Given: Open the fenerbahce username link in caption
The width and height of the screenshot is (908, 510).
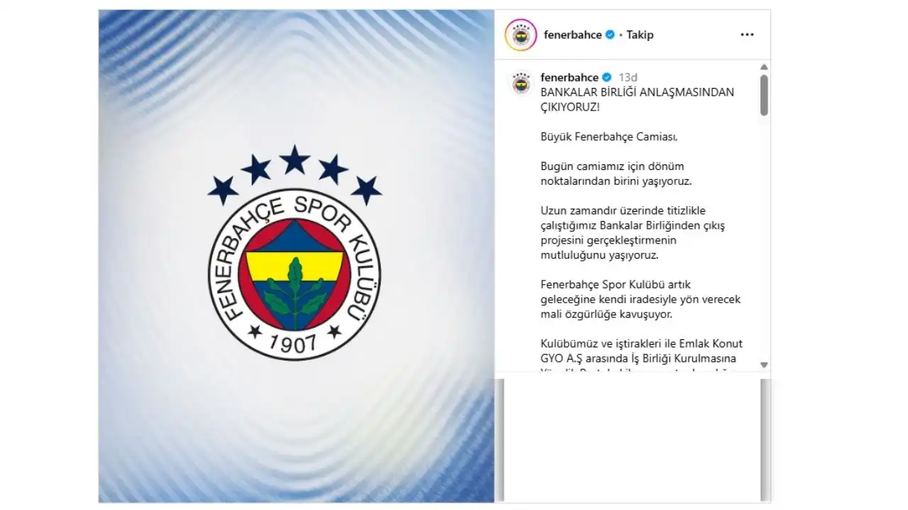Looking at the screenshot, I should [570, 77].
